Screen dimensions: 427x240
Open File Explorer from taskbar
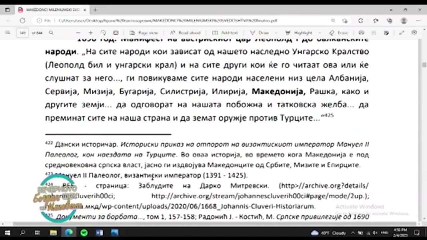click(53, 233)
